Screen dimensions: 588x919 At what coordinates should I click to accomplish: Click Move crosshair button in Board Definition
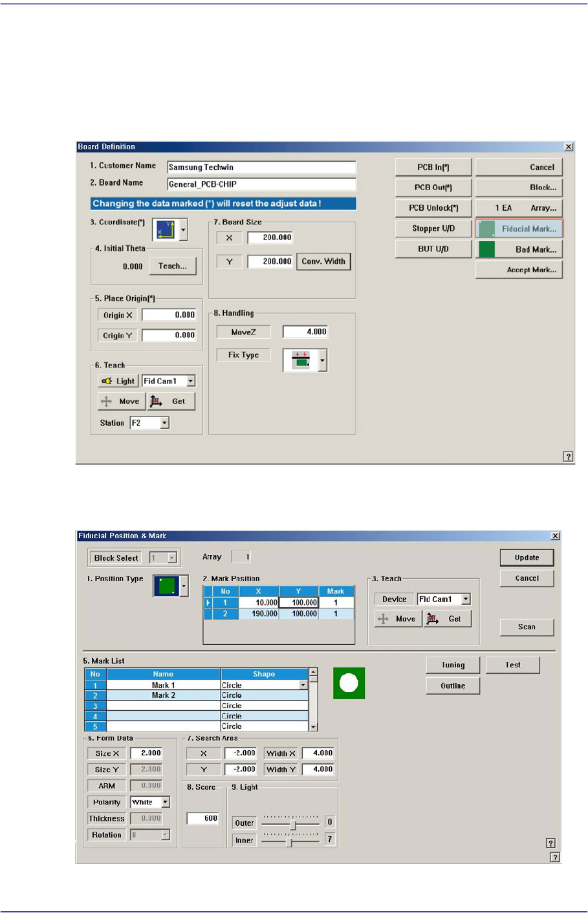click(x=122, y=402)
